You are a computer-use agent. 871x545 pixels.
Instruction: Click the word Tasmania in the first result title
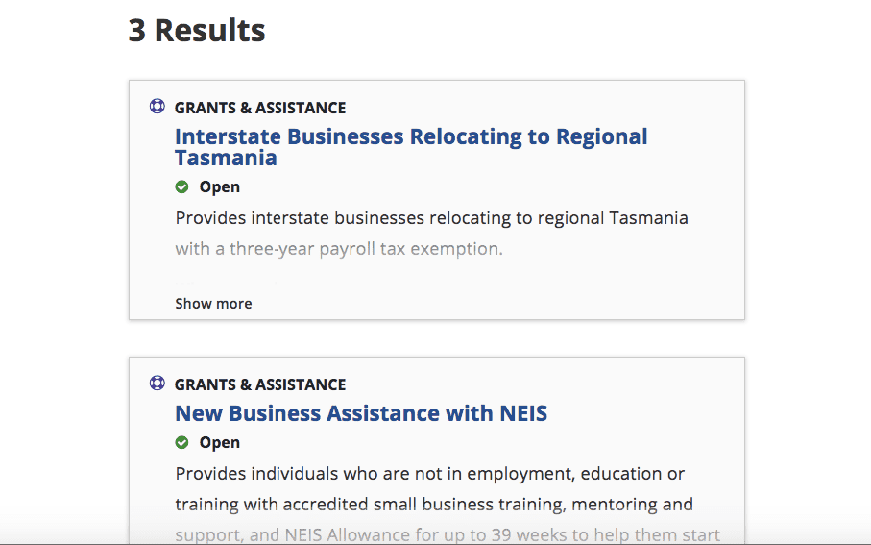click(x=226, y=159)
